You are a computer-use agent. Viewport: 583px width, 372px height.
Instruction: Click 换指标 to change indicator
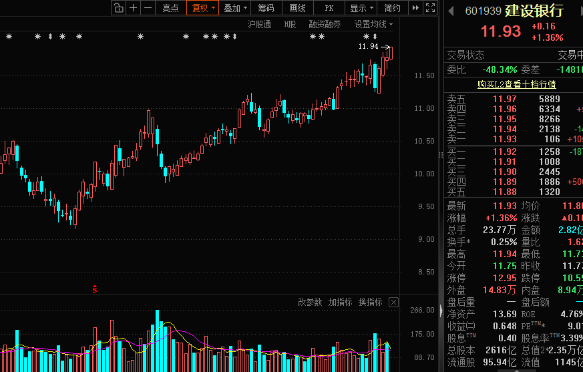pos(371,302)
